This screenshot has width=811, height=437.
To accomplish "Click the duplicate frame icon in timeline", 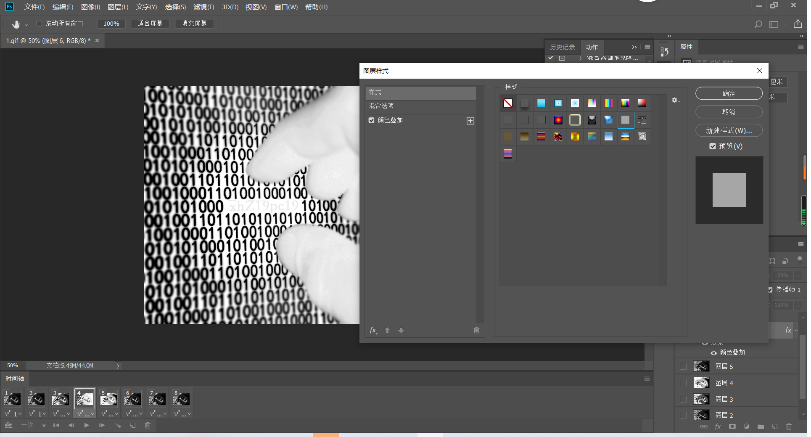I will (132, 425).
